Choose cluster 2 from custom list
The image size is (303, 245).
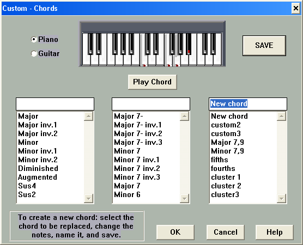coord(226,186)
